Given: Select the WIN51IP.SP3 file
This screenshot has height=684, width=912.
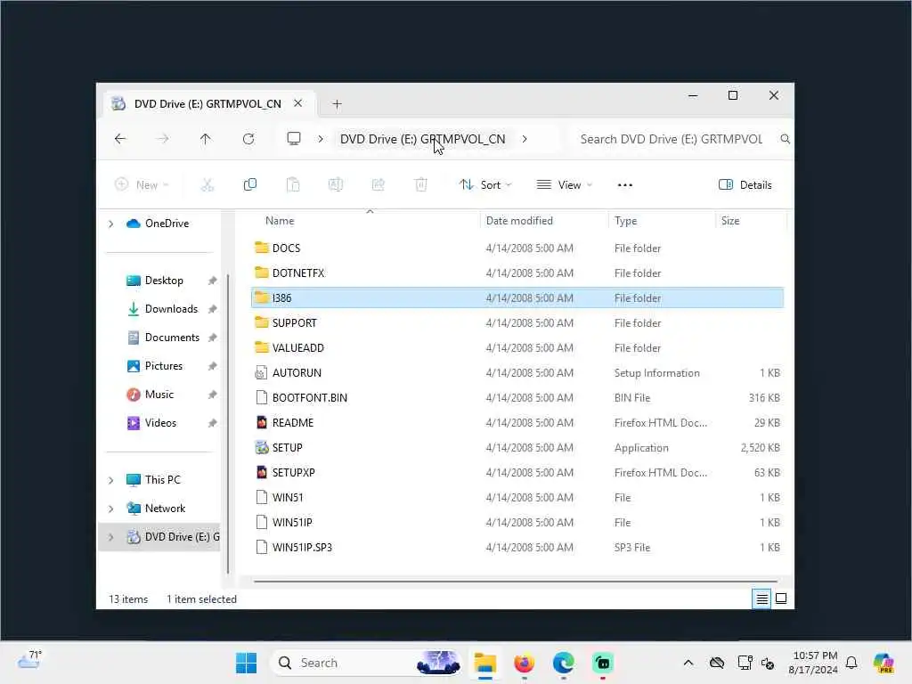Looking at the screenshot, I should [x=302, y=548].
